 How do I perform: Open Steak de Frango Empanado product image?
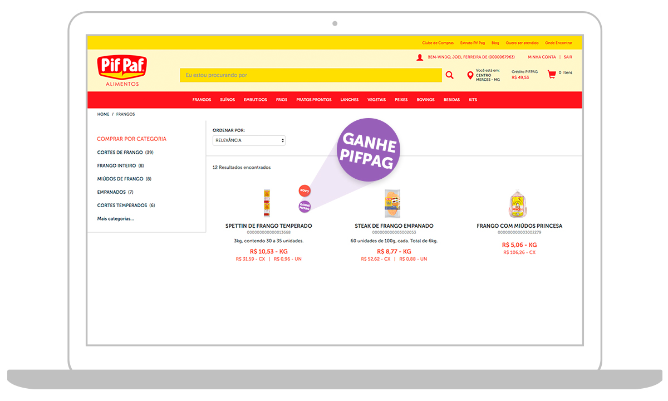(392, 203)
